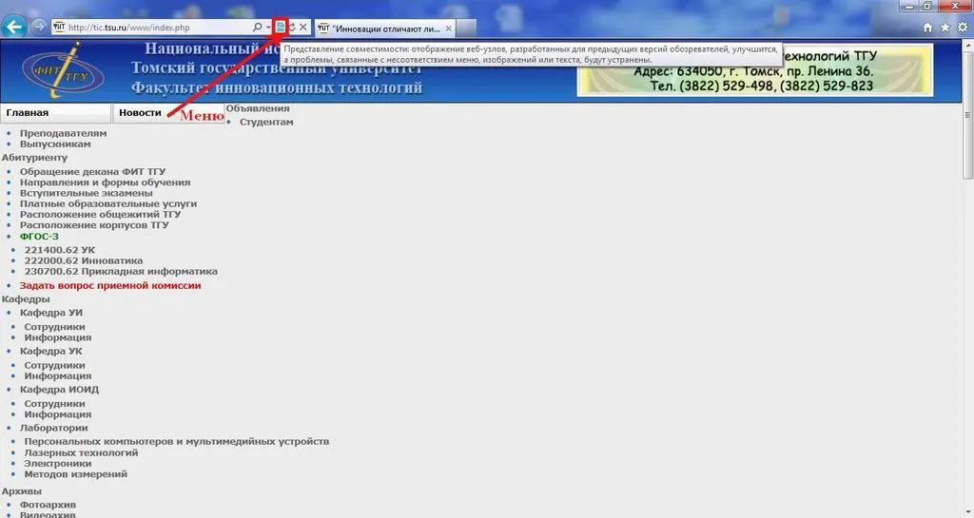Open the Кафедра УК link

[x=51, y=351]
